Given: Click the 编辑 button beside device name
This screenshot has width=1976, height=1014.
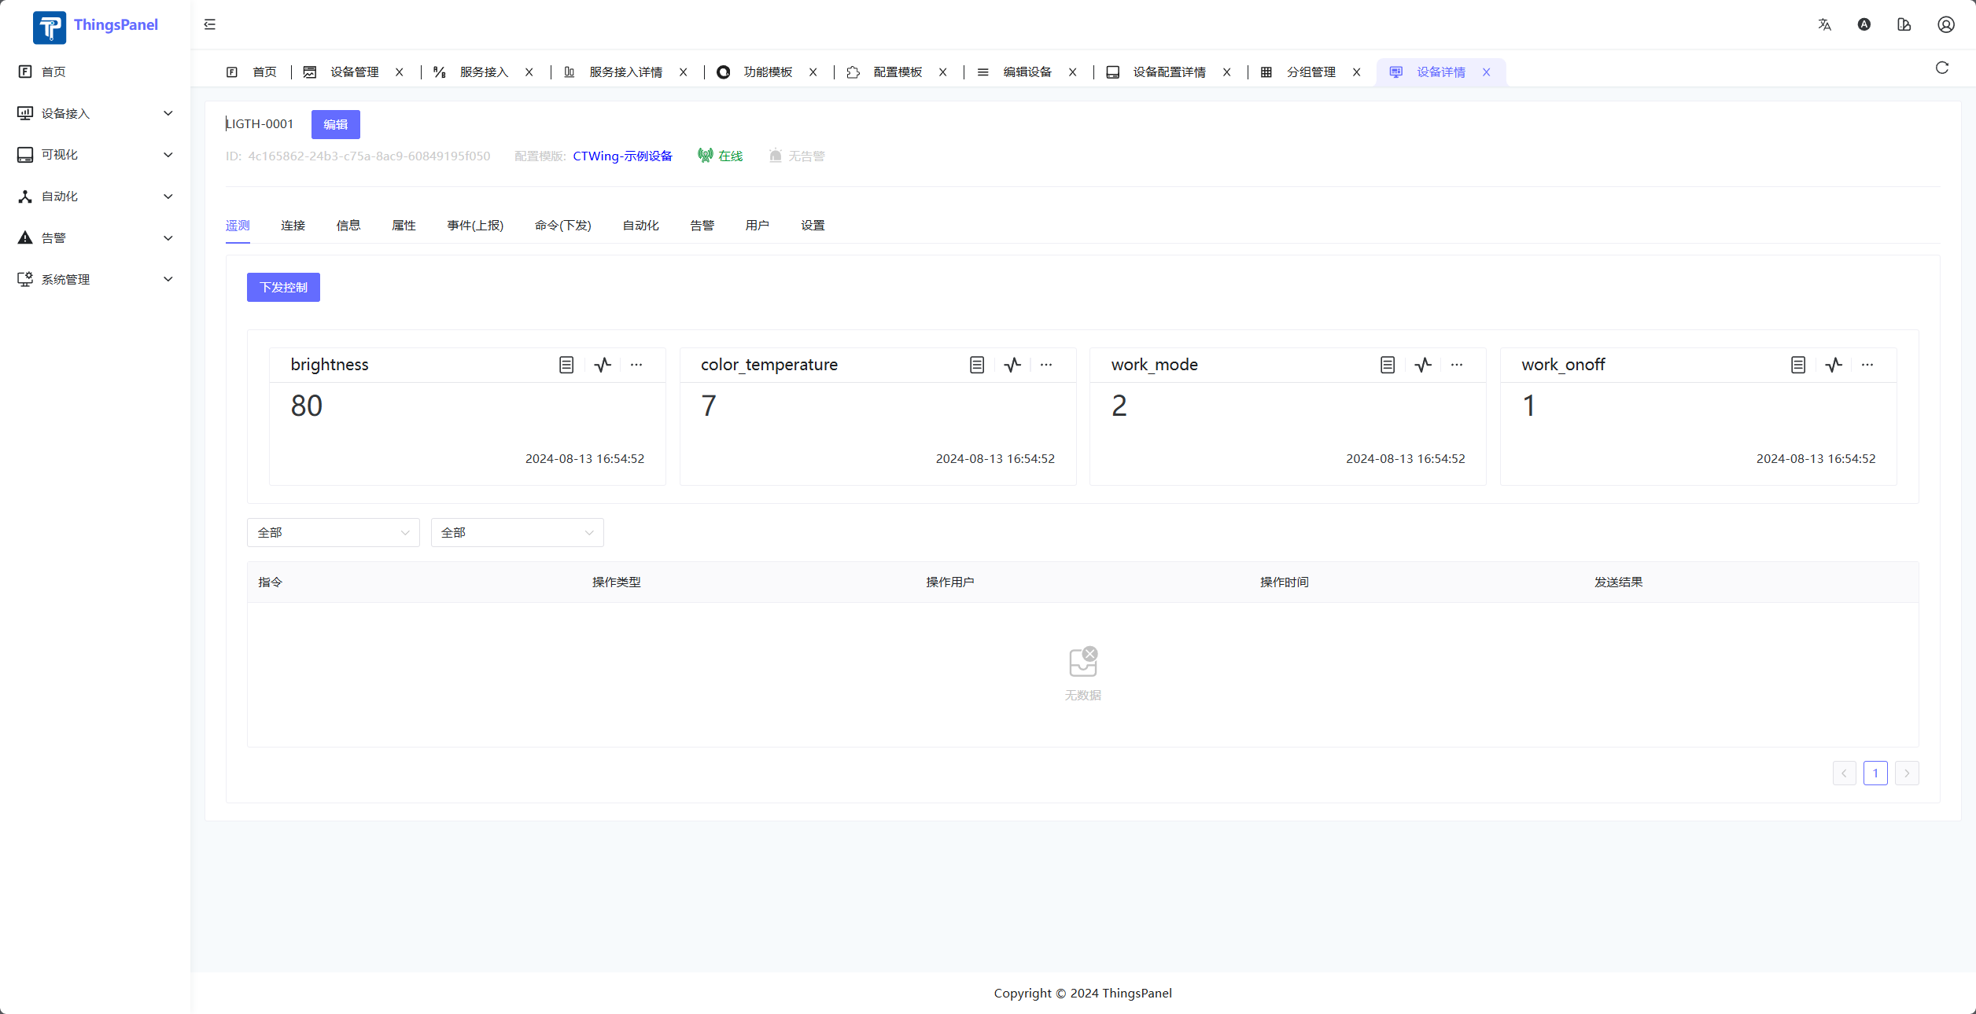Looking at the screenshot, I should click(x=335, y=124).
